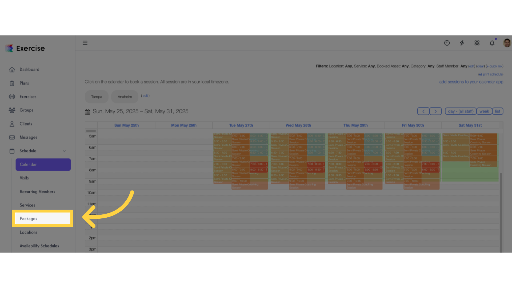Check the notifications bell icon

(x=492, y=43)
